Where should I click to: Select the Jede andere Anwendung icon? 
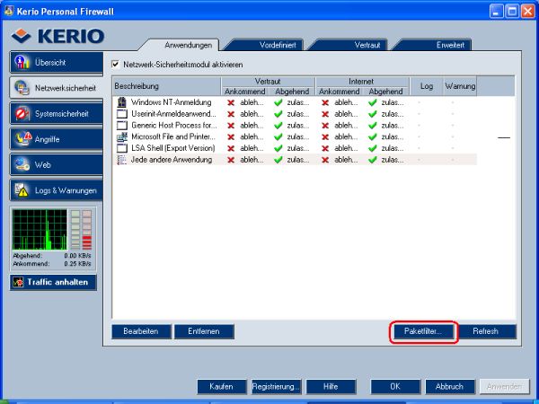(x=121, y=160)
